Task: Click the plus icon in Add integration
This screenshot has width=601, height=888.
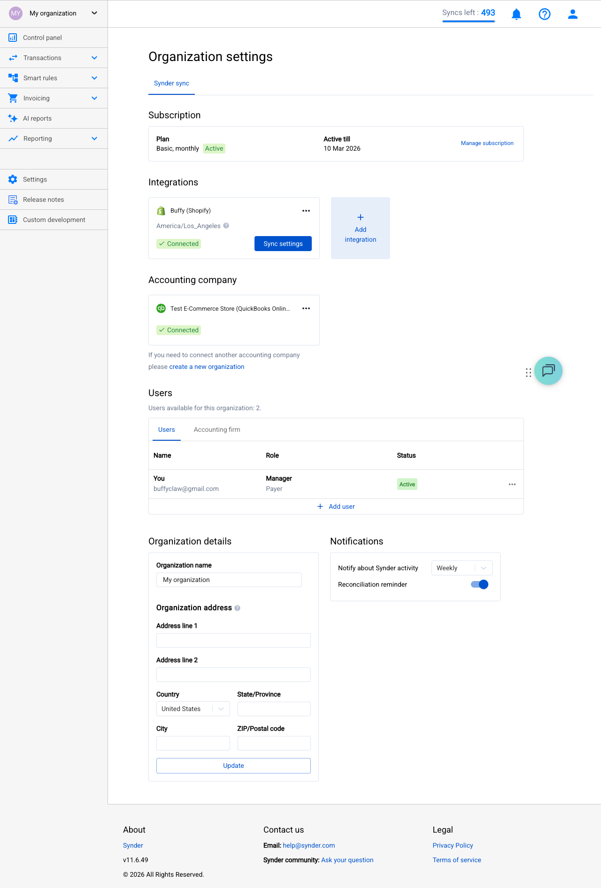Action: [361, 217]
